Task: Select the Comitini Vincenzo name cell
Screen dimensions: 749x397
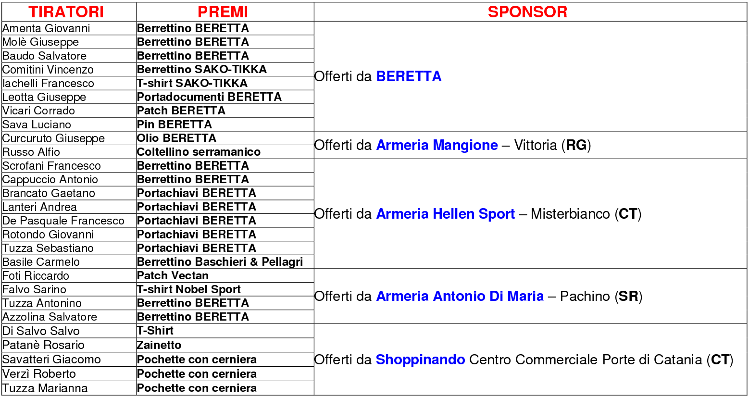Action: (69, 70)
